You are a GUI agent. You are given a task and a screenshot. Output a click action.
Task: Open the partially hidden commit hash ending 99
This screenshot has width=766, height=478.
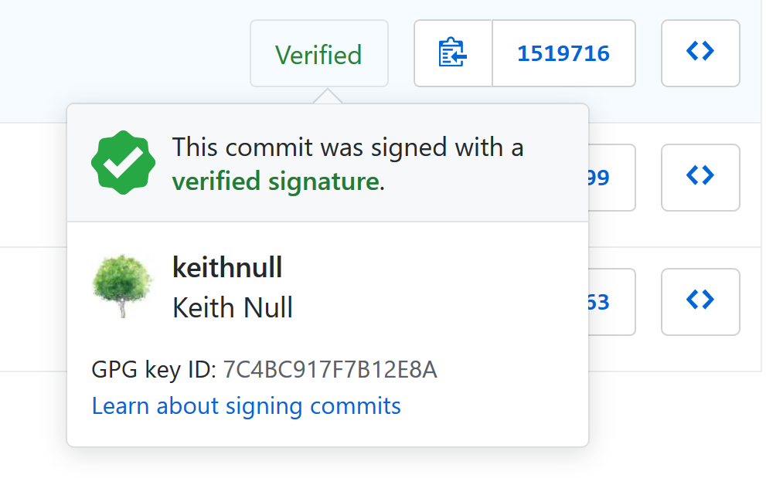[611, 178]
